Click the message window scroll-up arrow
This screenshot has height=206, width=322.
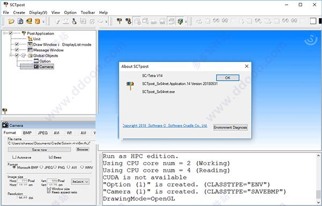point(318,156)
